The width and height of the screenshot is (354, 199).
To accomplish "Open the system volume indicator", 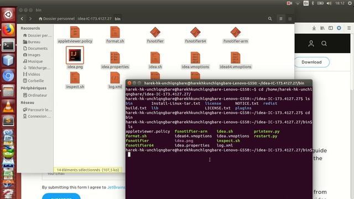I will coord(329,3).
